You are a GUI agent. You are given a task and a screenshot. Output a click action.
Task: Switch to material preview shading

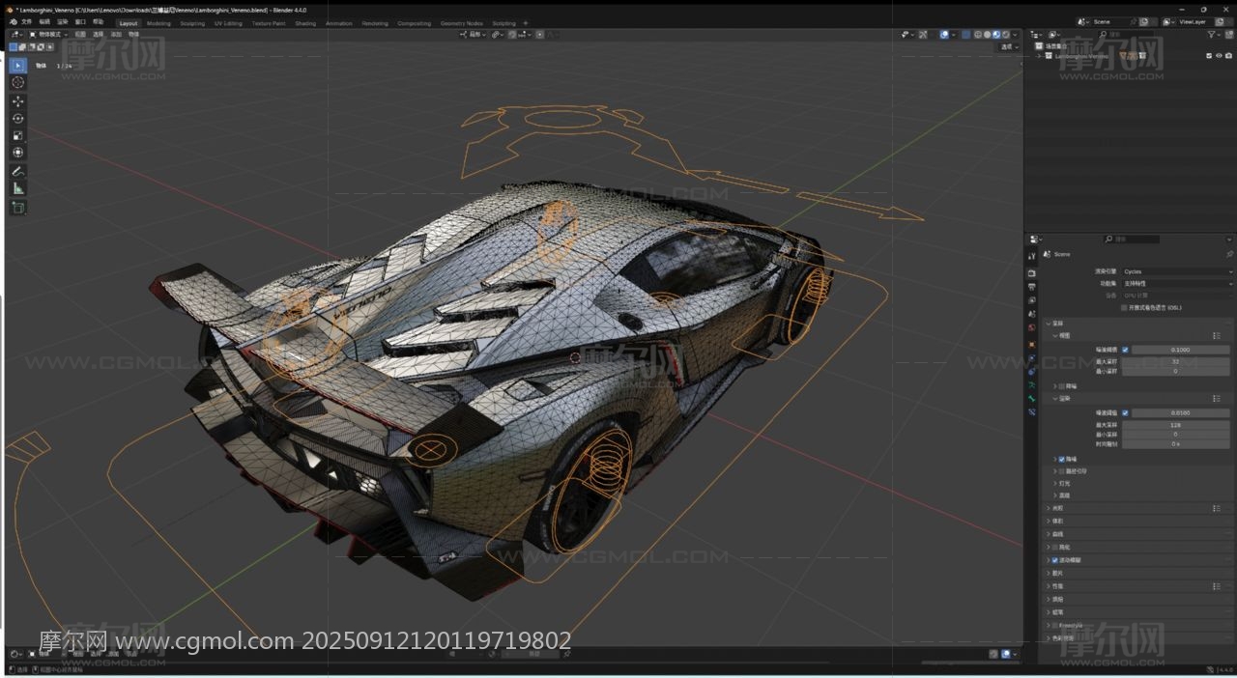tap(996, 35)
